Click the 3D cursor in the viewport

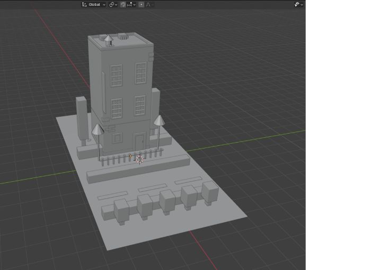[x=140, y=160]
